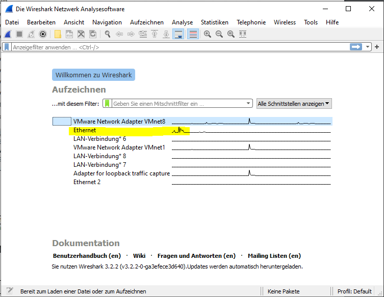Click the save capture file icon
This screenshot has width=384, height=297.
pyautogui.click(x=69, y=34)
